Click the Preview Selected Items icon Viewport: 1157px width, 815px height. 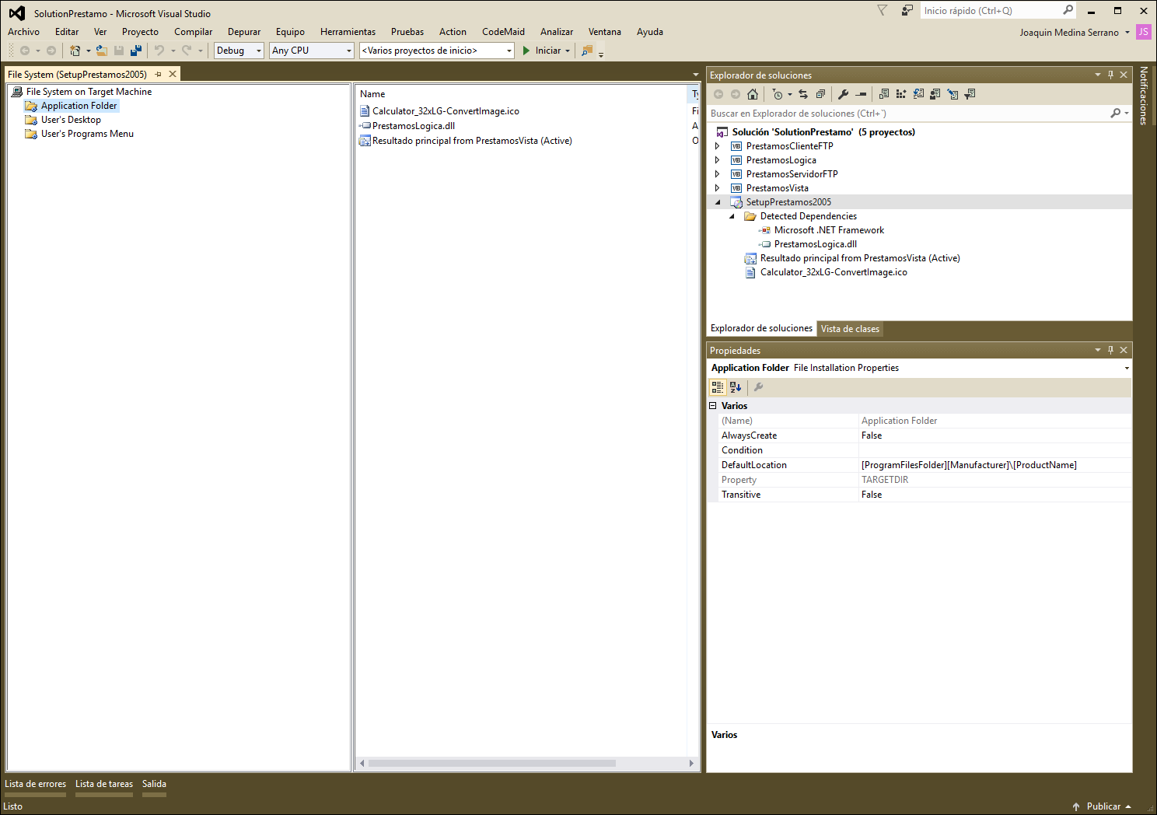861,94
